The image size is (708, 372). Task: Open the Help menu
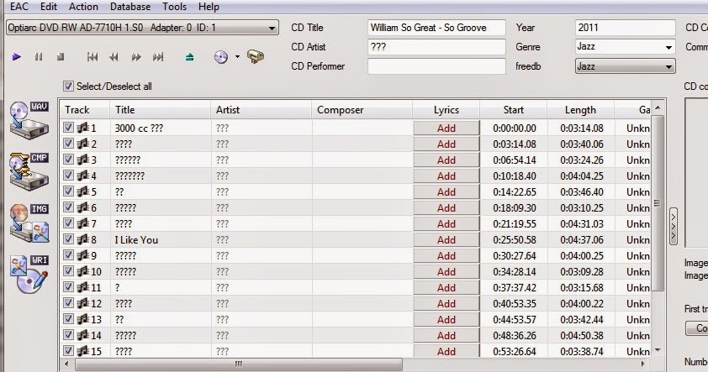(209, 7)
